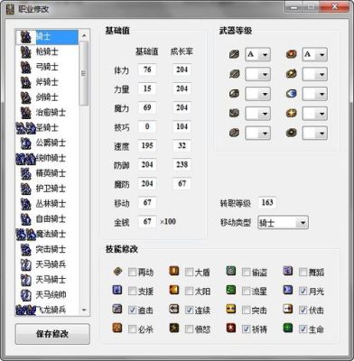
Task: Click the 移动 value field
Action: [147, 203]
